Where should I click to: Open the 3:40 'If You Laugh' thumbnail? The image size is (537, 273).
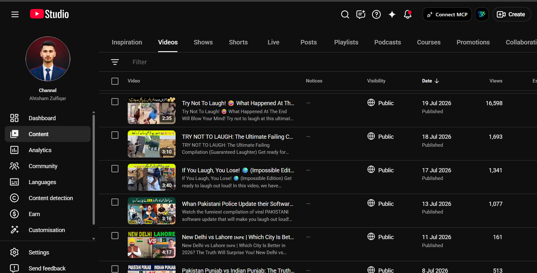tap(152, 177)
